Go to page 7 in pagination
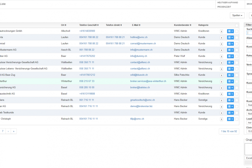The image size is (252, 168). click(x=3, y=131)
